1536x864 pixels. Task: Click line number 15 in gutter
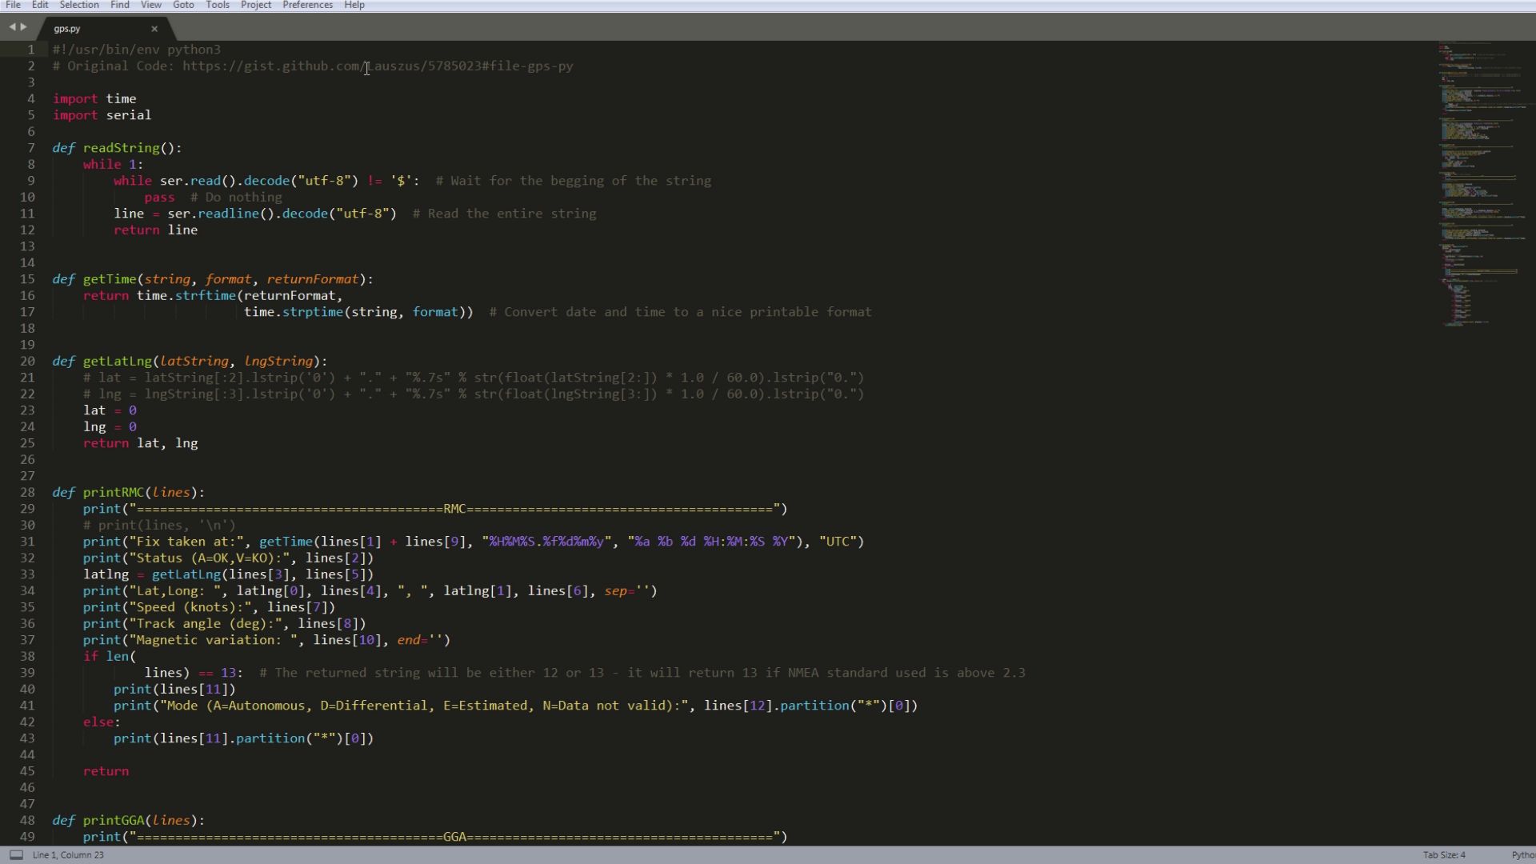pos(28,279)
